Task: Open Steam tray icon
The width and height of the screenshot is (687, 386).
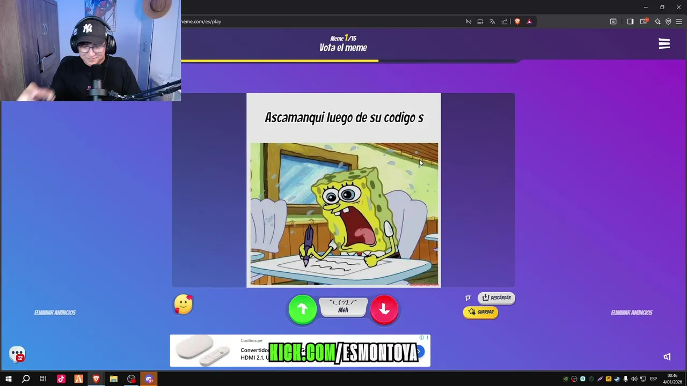Action: pyautogui.click(x=617, y=379)
